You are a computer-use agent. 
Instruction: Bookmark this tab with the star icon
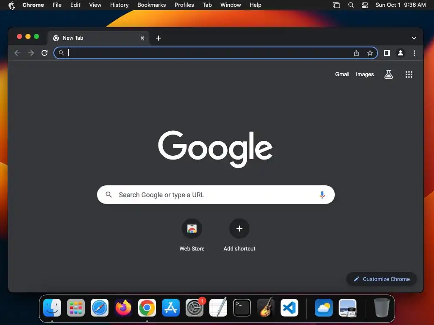(370, 53)
